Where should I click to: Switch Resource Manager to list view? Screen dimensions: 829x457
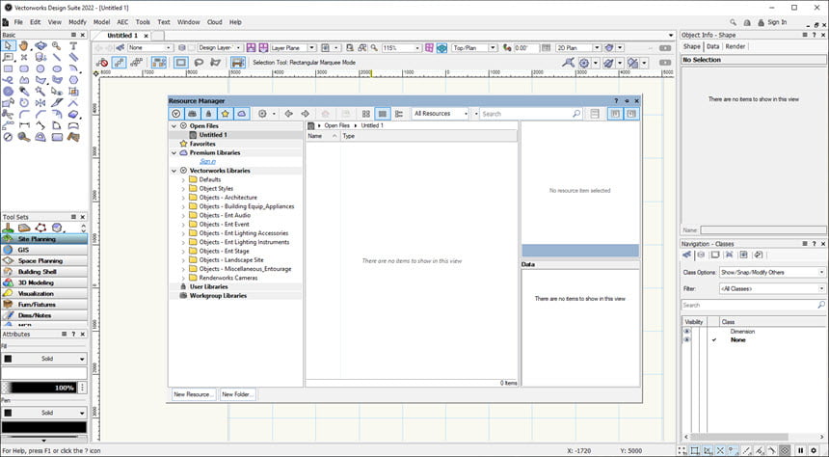click(383, 114)
